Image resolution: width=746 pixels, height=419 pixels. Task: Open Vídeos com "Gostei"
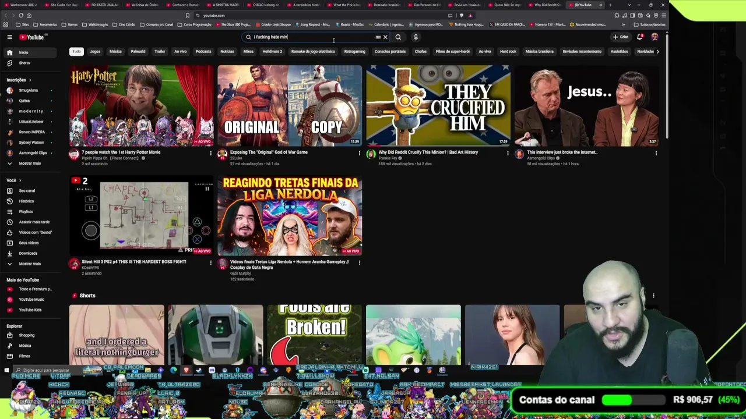[x=29, y=233]
